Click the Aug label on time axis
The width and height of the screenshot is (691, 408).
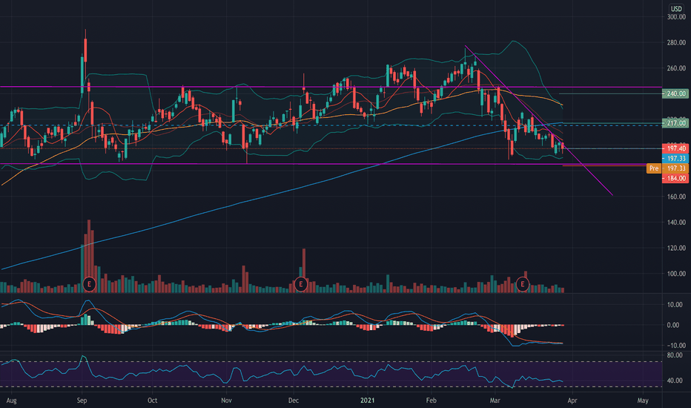click(11, 401)
